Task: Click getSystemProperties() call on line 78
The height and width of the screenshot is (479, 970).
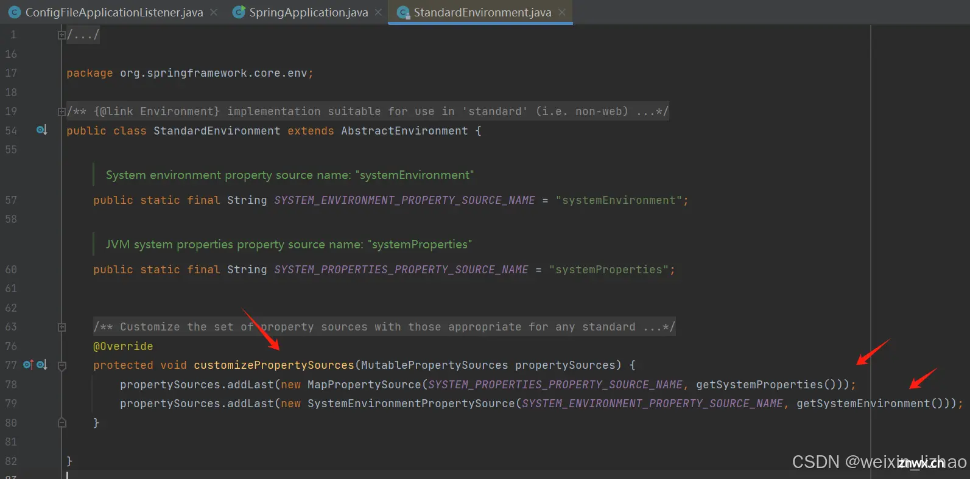Action: pos(766,385)
